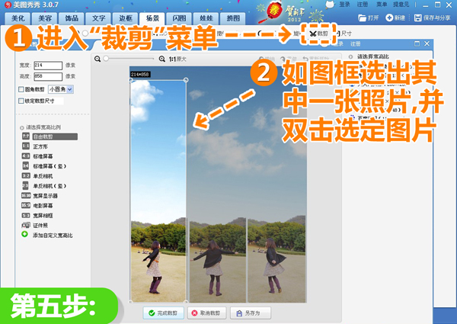
Task: Enable the 圆角裁剪 checkbox
Action: click(x=21, y=89)
